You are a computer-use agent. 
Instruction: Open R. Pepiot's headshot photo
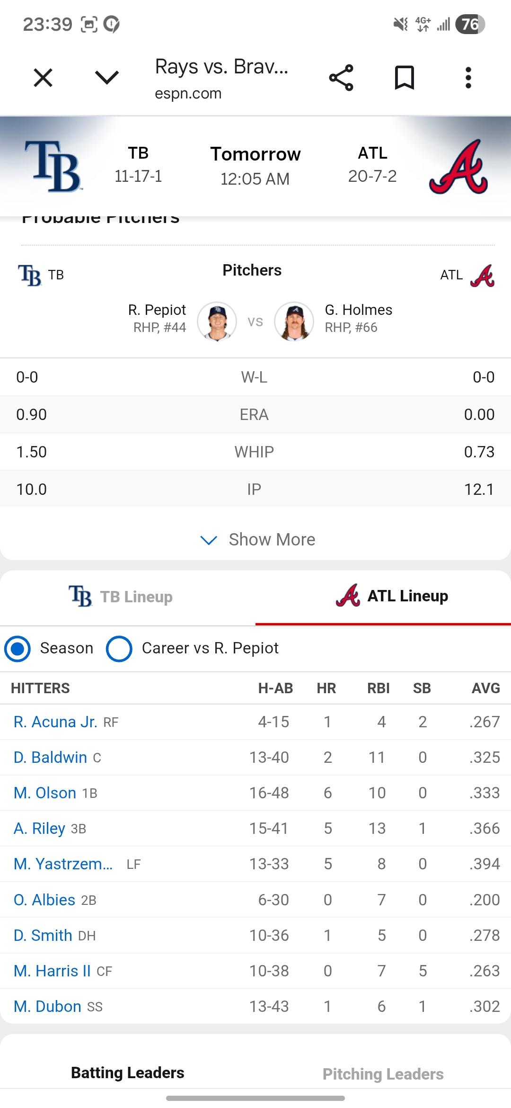(217, 322)
